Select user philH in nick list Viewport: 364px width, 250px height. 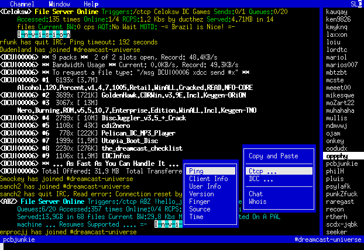tap(335, 172)
